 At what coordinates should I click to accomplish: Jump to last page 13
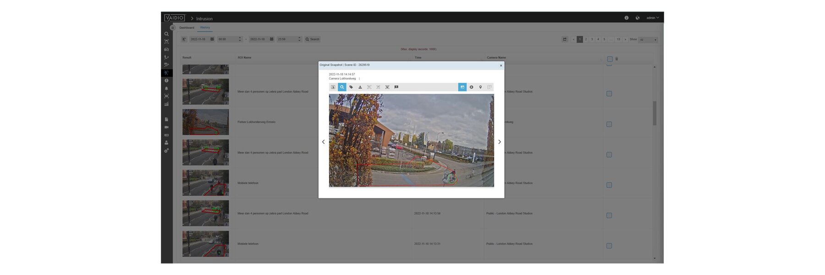(618, 39)
